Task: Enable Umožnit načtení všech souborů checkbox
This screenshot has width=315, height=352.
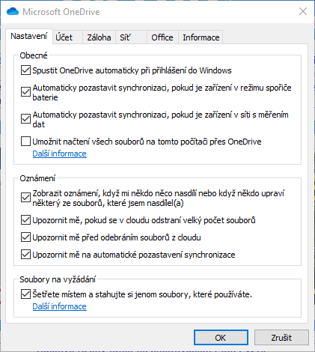Action: coord(25,142)
